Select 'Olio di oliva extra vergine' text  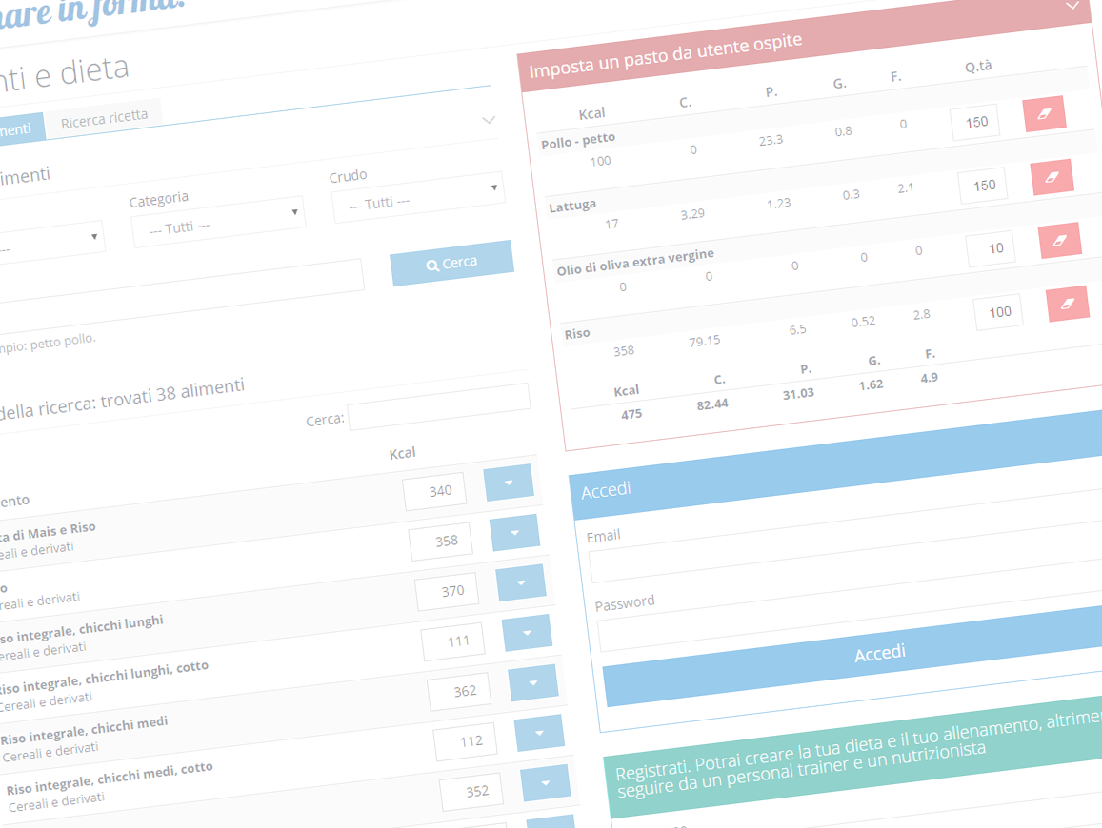pyautogui.click(x=635, y=262)
